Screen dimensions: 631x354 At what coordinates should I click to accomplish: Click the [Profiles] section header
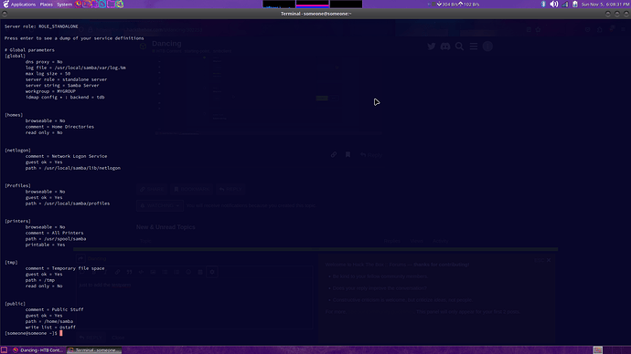coord(17,186)
